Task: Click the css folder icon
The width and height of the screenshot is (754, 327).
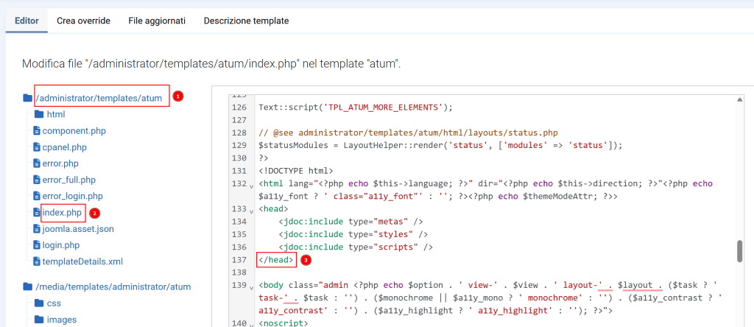Action: click(39, 303)
